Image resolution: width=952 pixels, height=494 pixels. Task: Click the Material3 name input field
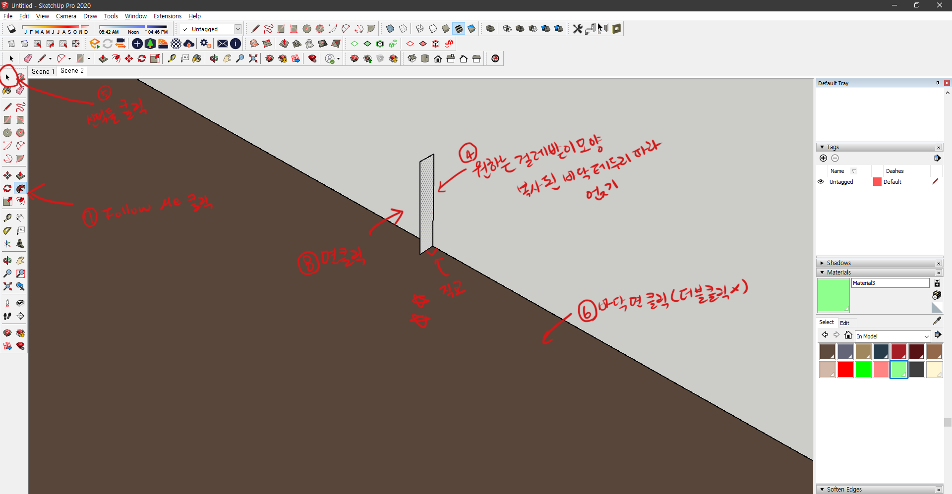point(890,283)
